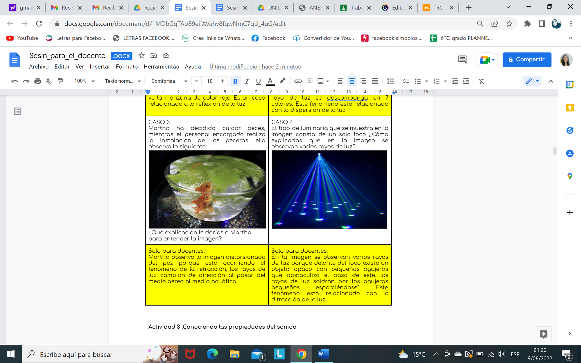The height and width of the screenshot is (363, 581).
Task: Toggle italic formatting
Action: pos(247,81)
